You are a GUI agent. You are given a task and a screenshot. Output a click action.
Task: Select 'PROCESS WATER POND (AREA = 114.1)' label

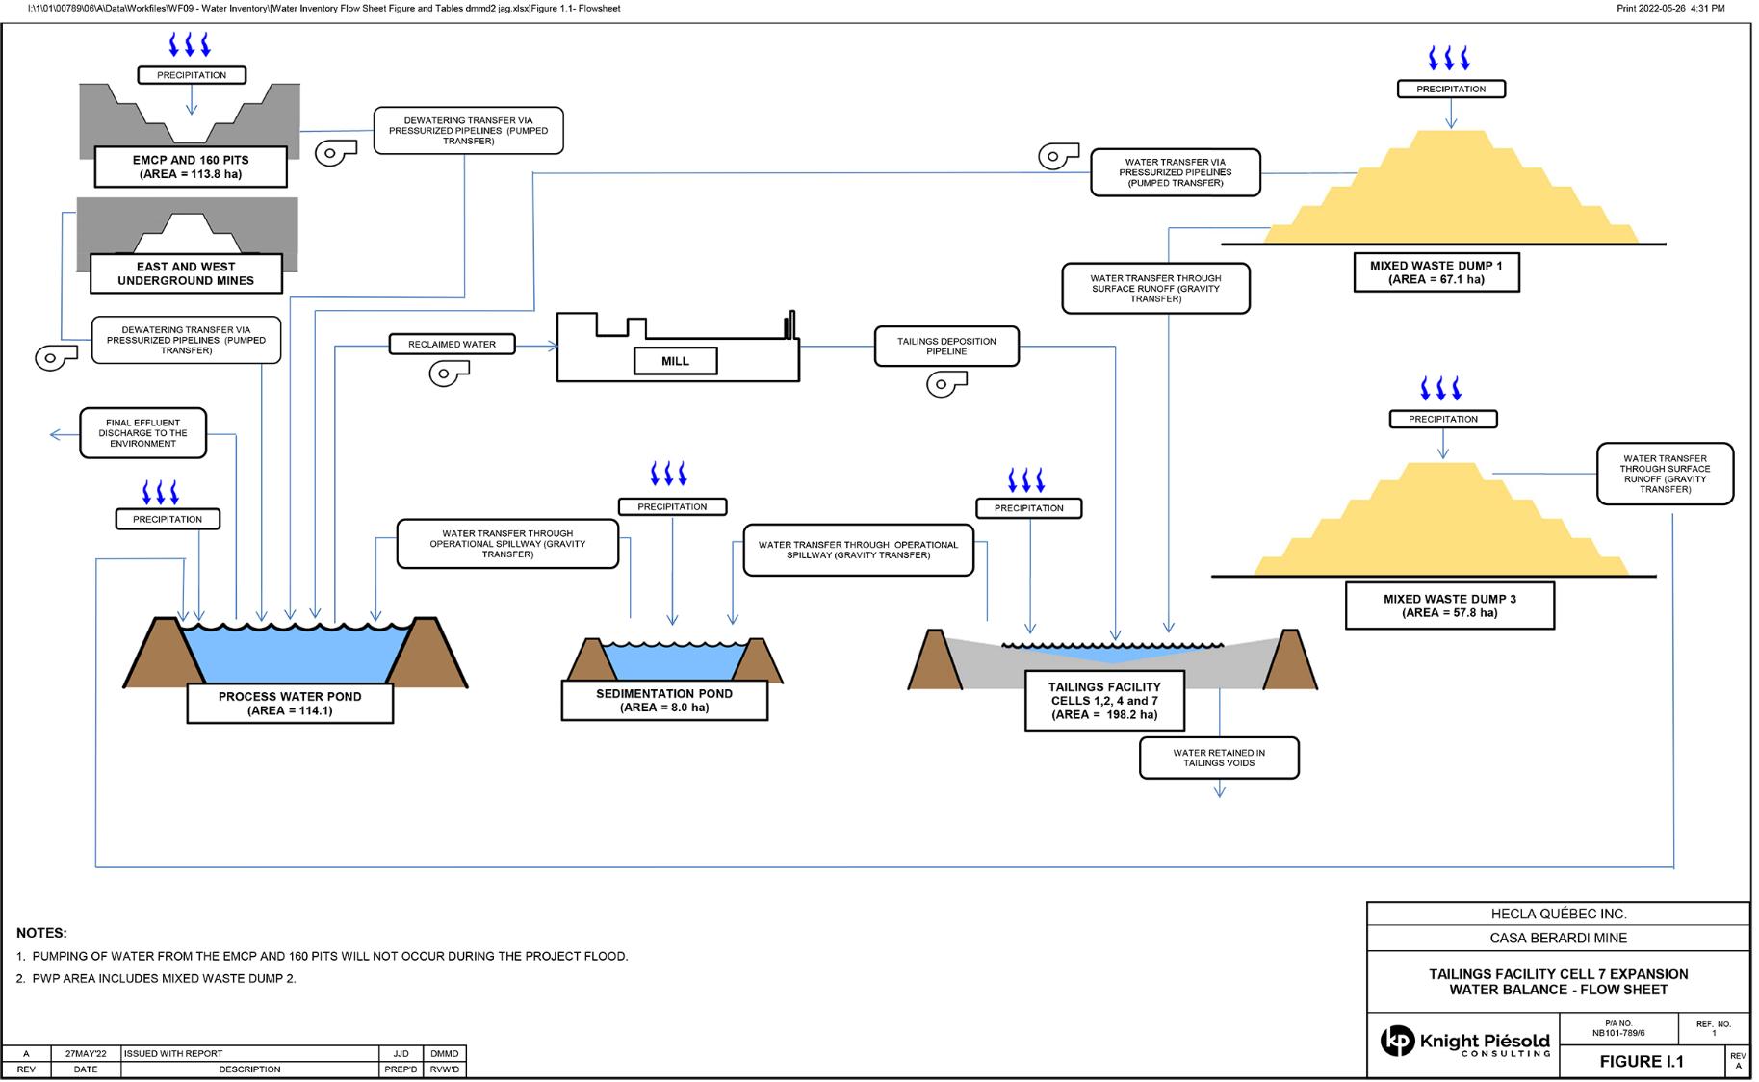pyautogui.click(x=290, y=704)
